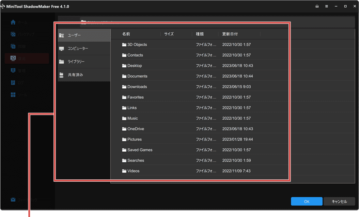Click the フィードバック (Feedback) icon
The image size is (359, 217).
pyautogui.click(x=13, y=200)
